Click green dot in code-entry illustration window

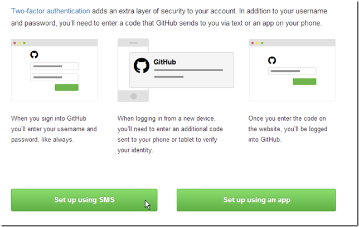point(262,43)
